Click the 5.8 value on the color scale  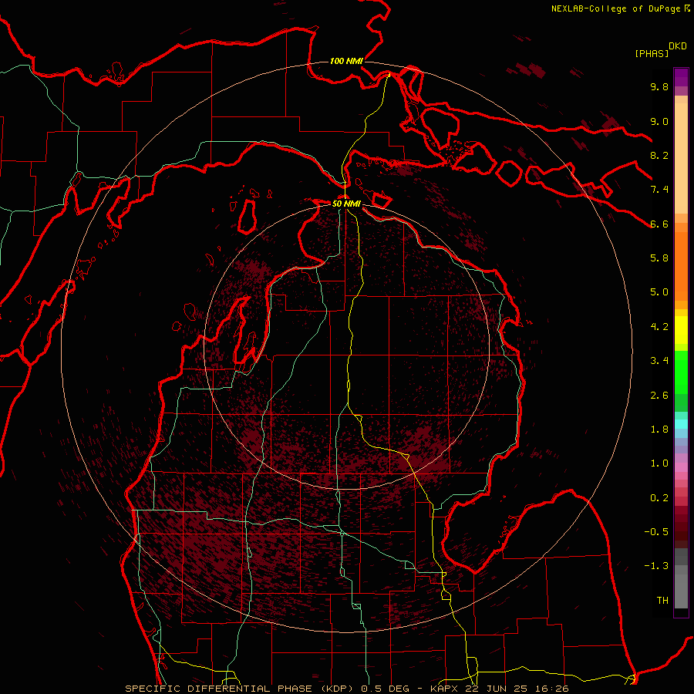pos(659,258)
